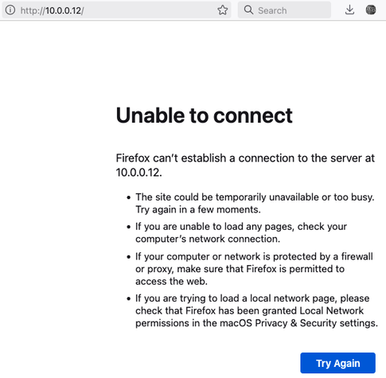Bookmark this page with the star icon
Screen dimensions: 386x378
click(x=223, y=10)
